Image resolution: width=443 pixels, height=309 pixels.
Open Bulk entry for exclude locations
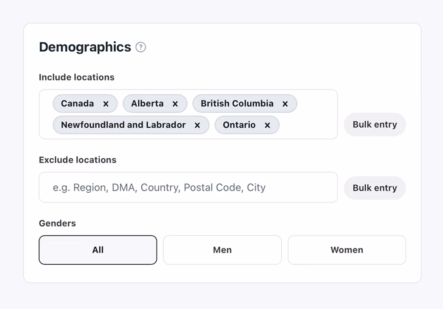pos(375,188)
